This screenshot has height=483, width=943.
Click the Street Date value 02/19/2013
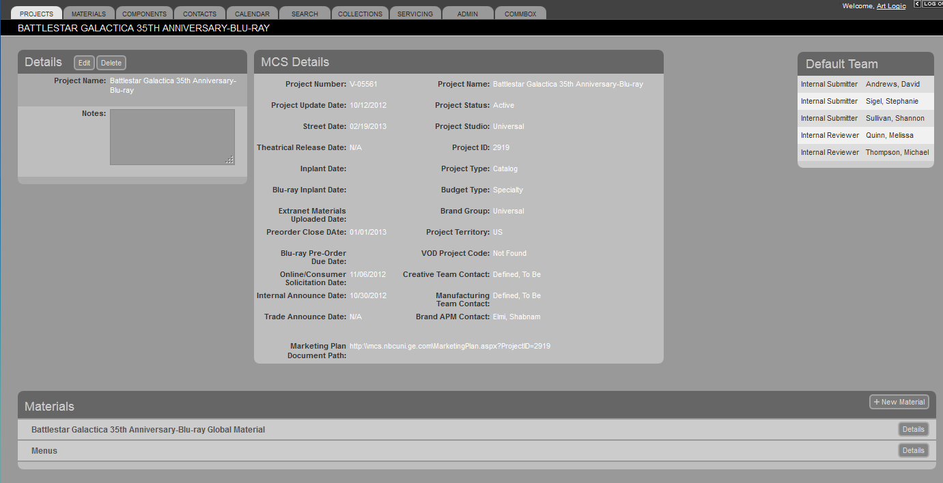pyautogui.click(x=368, y=127)
